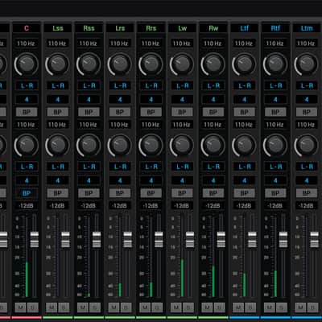The width and height of the screenshot is (322, 322).
Task: Enable the first-filter BP bypass on channel C
Action: [27, 112]
